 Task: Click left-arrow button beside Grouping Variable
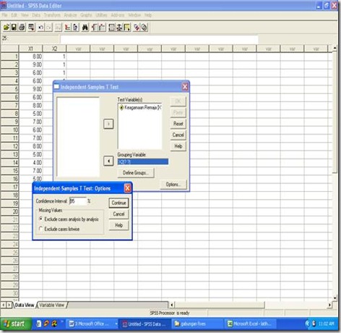coord(108,161)
